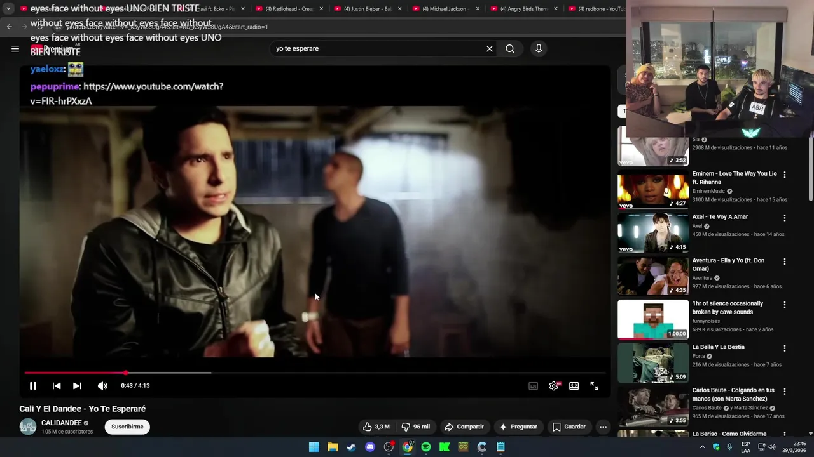The image size is (814, 457).
Task: Open options for Eminem video
Action: pyautogui.click(x=784, y=175)
